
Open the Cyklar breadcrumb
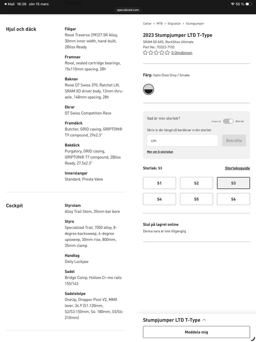coord(147,23)
